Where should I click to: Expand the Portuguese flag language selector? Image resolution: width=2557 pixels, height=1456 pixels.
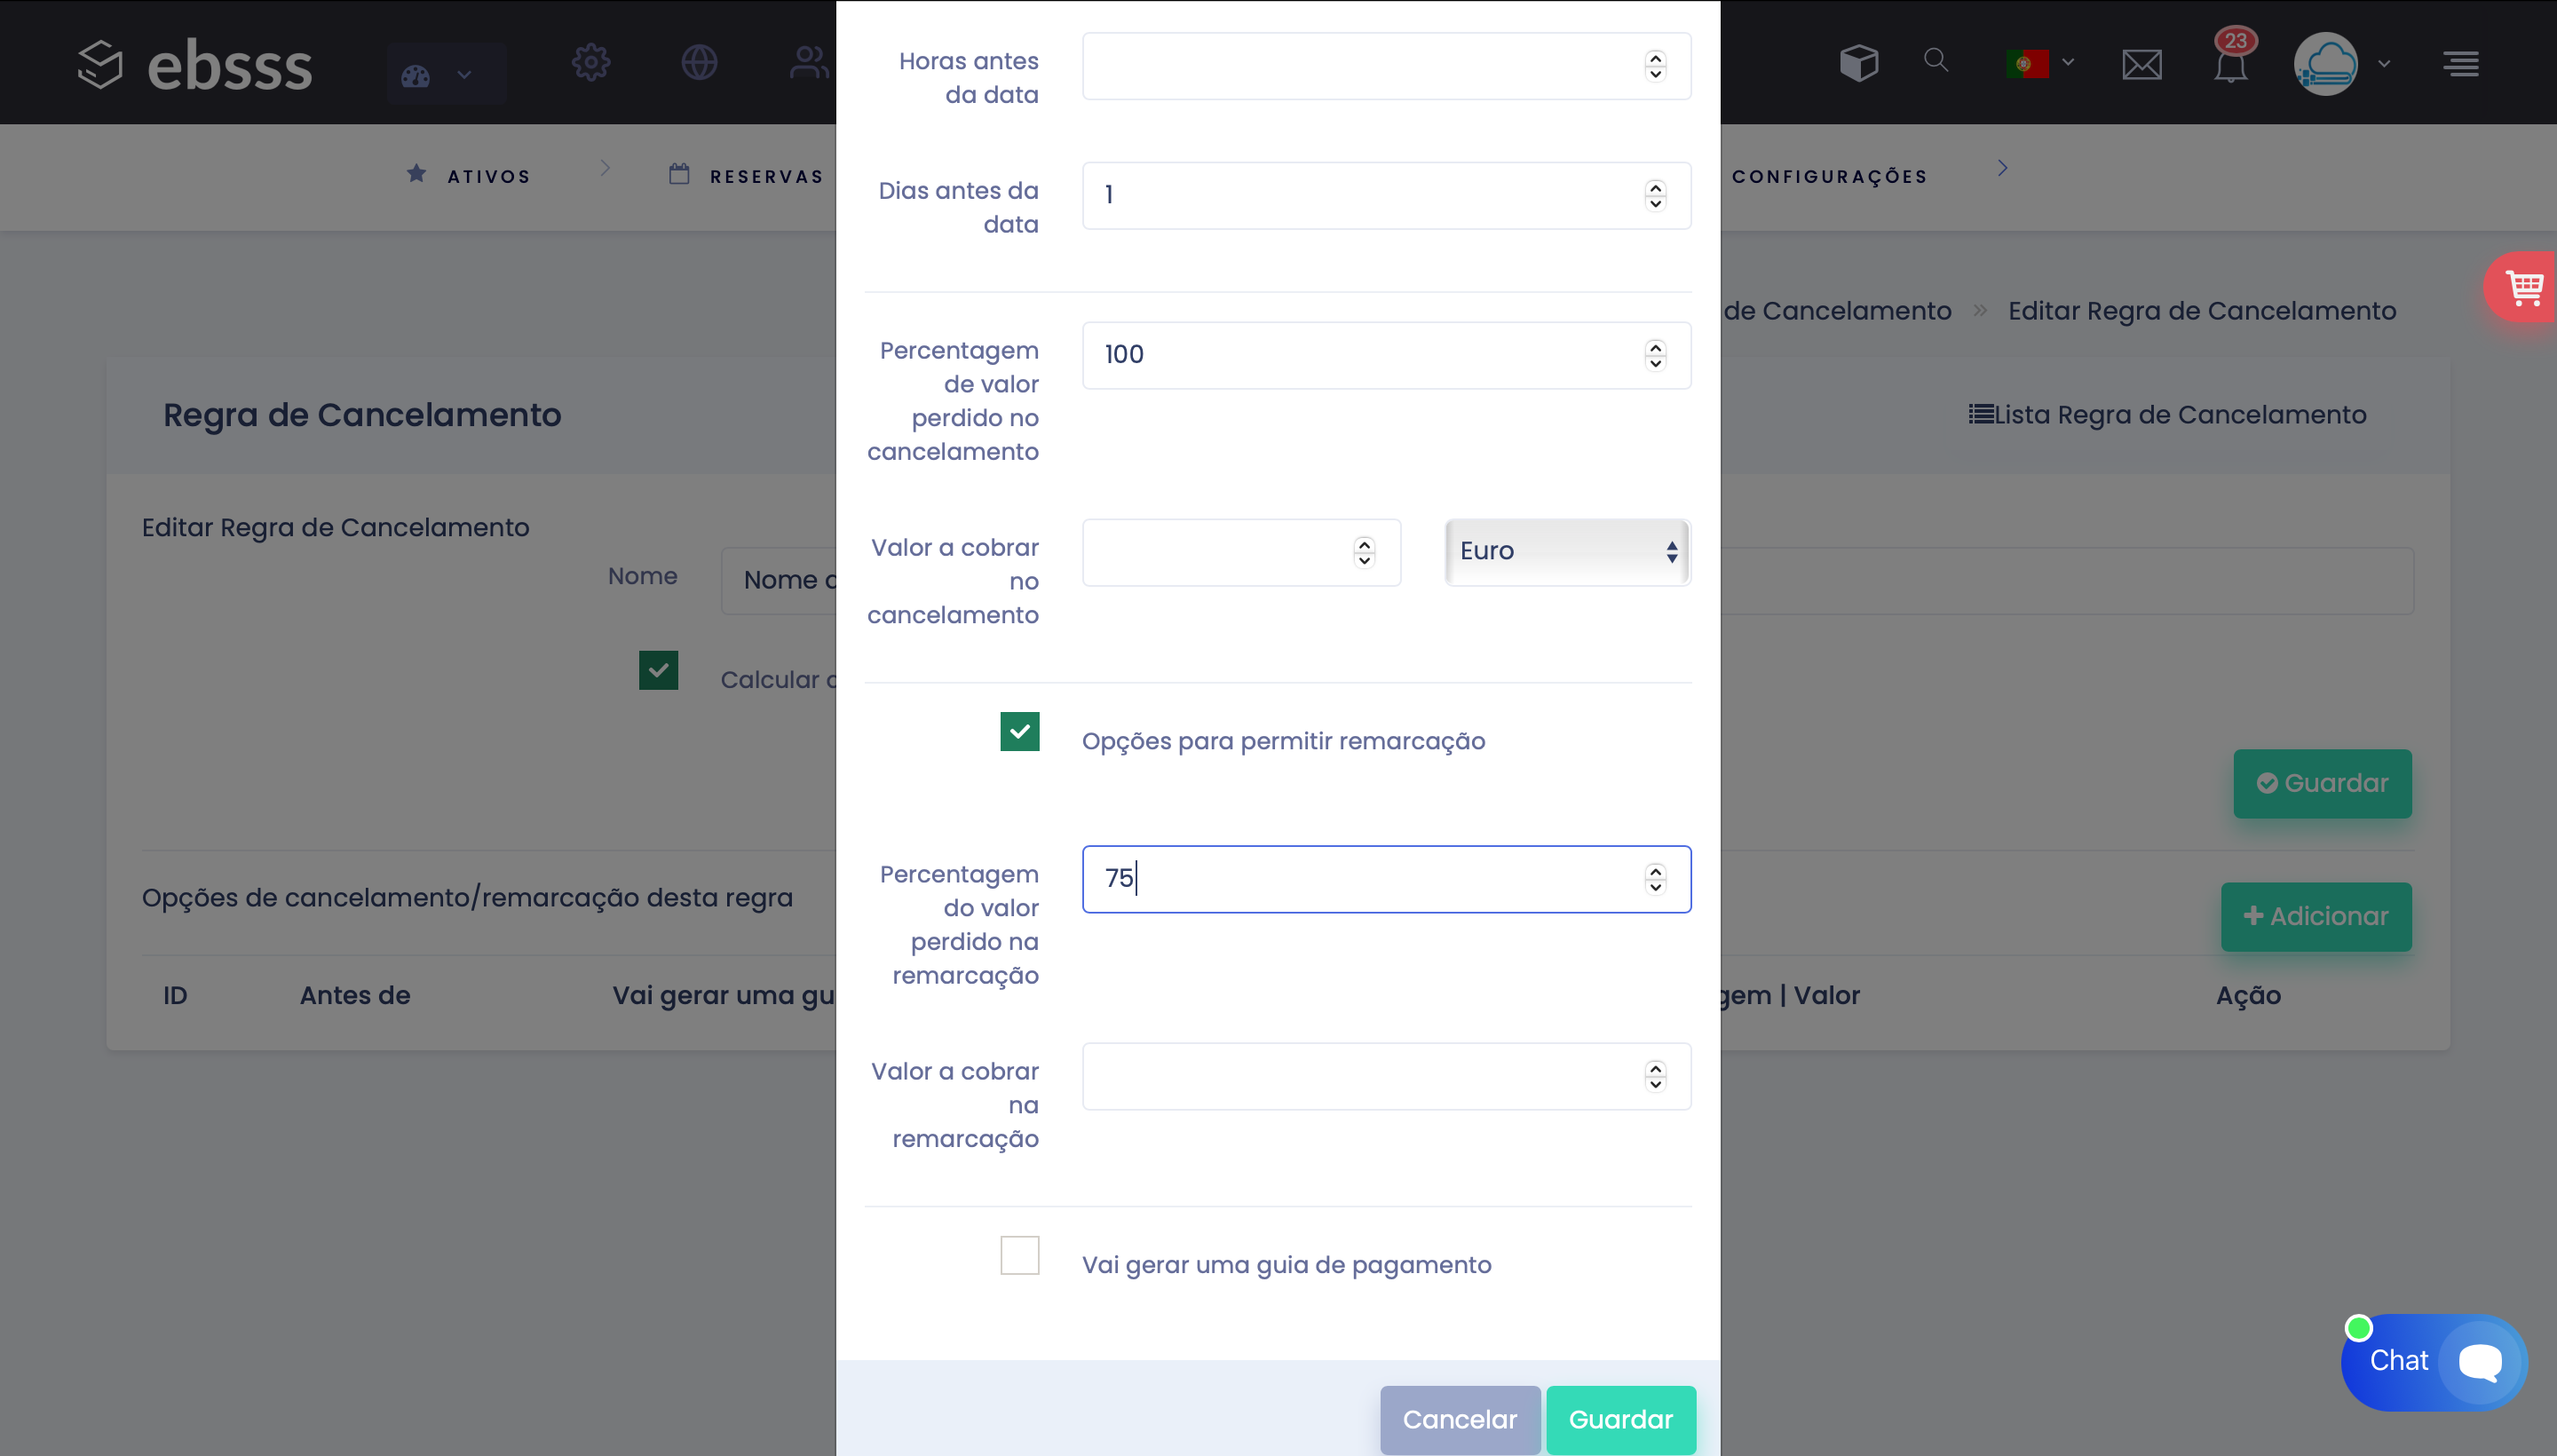click(x=2039, y=64)
